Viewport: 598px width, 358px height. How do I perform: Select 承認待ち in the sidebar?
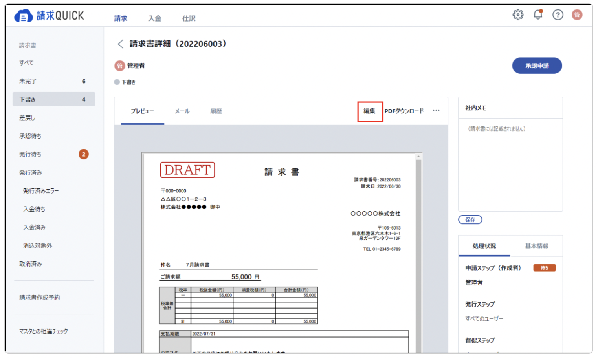pyautogui.click(x=30, y=136)
